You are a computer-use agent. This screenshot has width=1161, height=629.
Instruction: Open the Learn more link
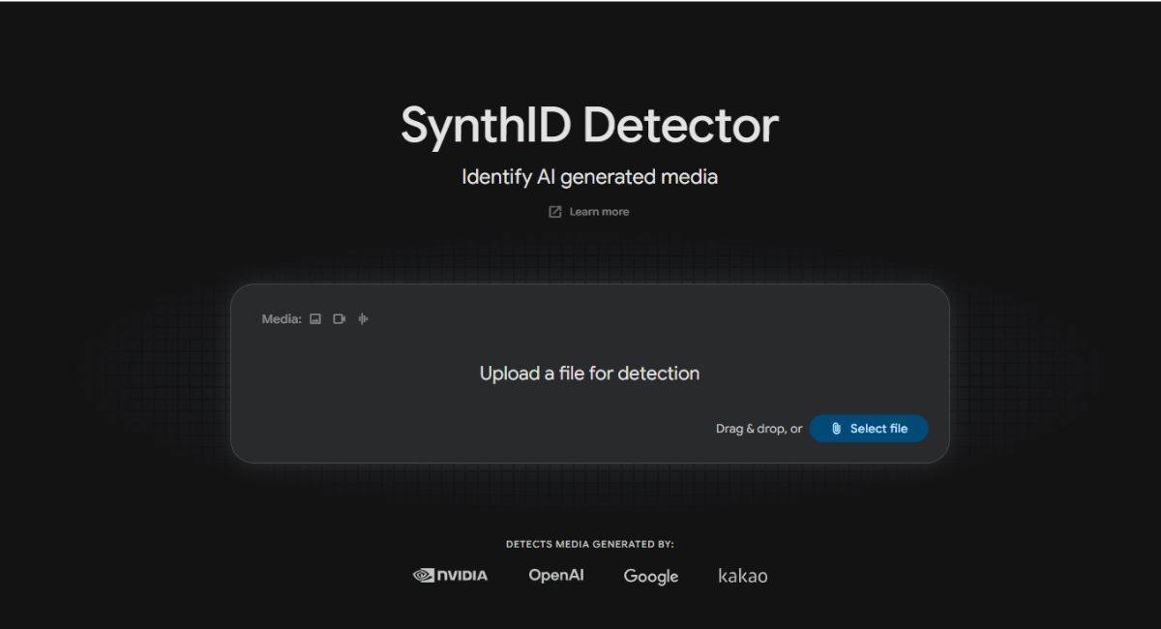[599, 212]
